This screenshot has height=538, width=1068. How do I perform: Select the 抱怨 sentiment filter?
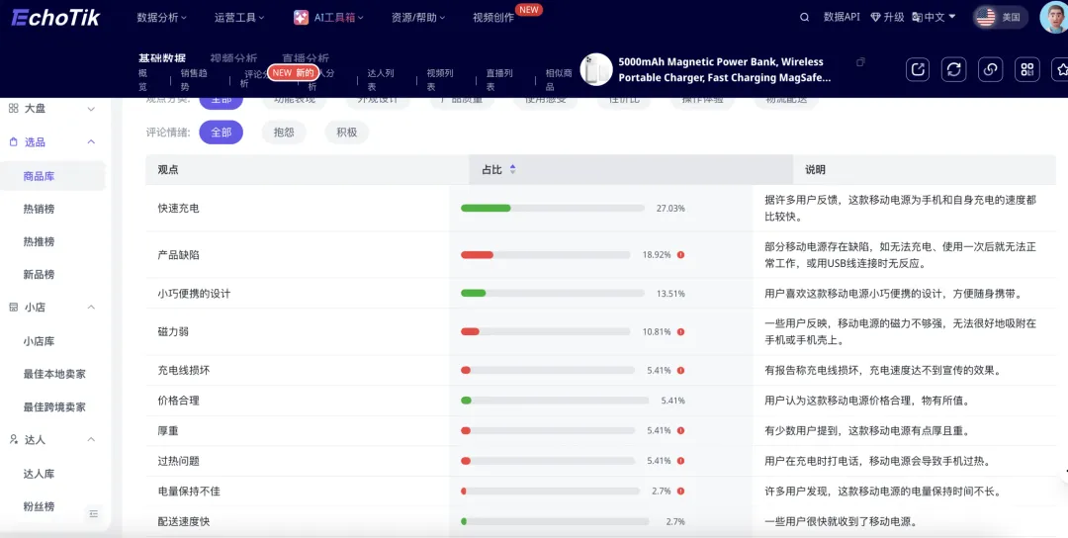[x=284, y=133]
